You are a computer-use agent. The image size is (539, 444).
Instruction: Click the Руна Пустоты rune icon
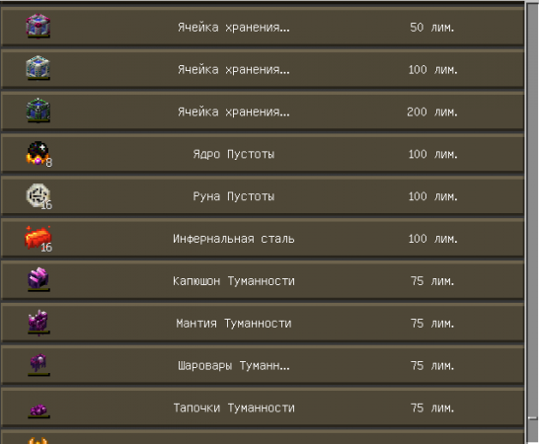pos(38,196)
